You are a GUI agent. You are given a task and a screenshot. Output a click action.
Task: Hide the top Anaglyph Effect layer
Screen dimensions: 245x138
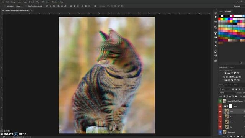[220, 101]
